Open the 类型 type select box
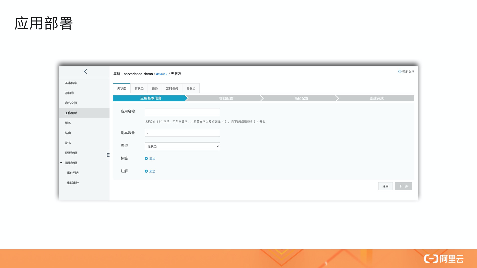This screenshot has width=477, height=268. [182, 146]
